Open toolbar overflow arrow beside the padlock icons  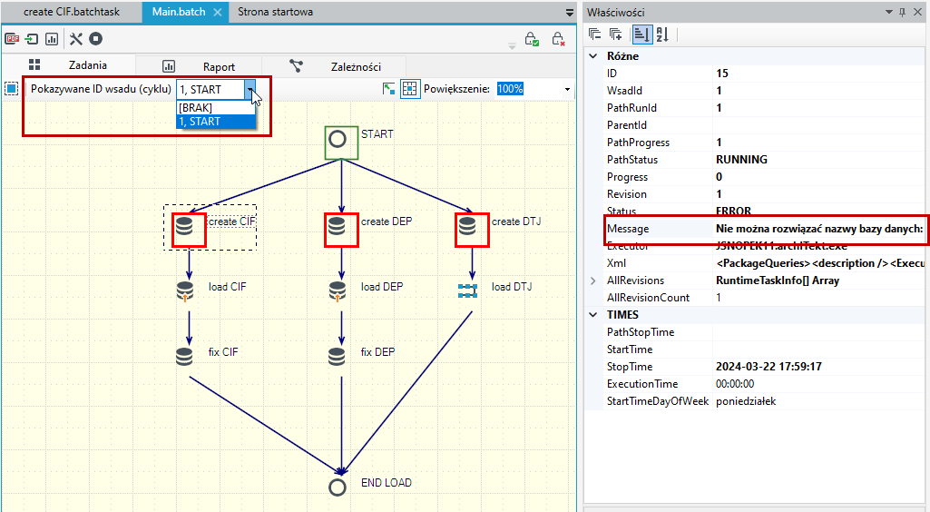(x=512, y=45)
